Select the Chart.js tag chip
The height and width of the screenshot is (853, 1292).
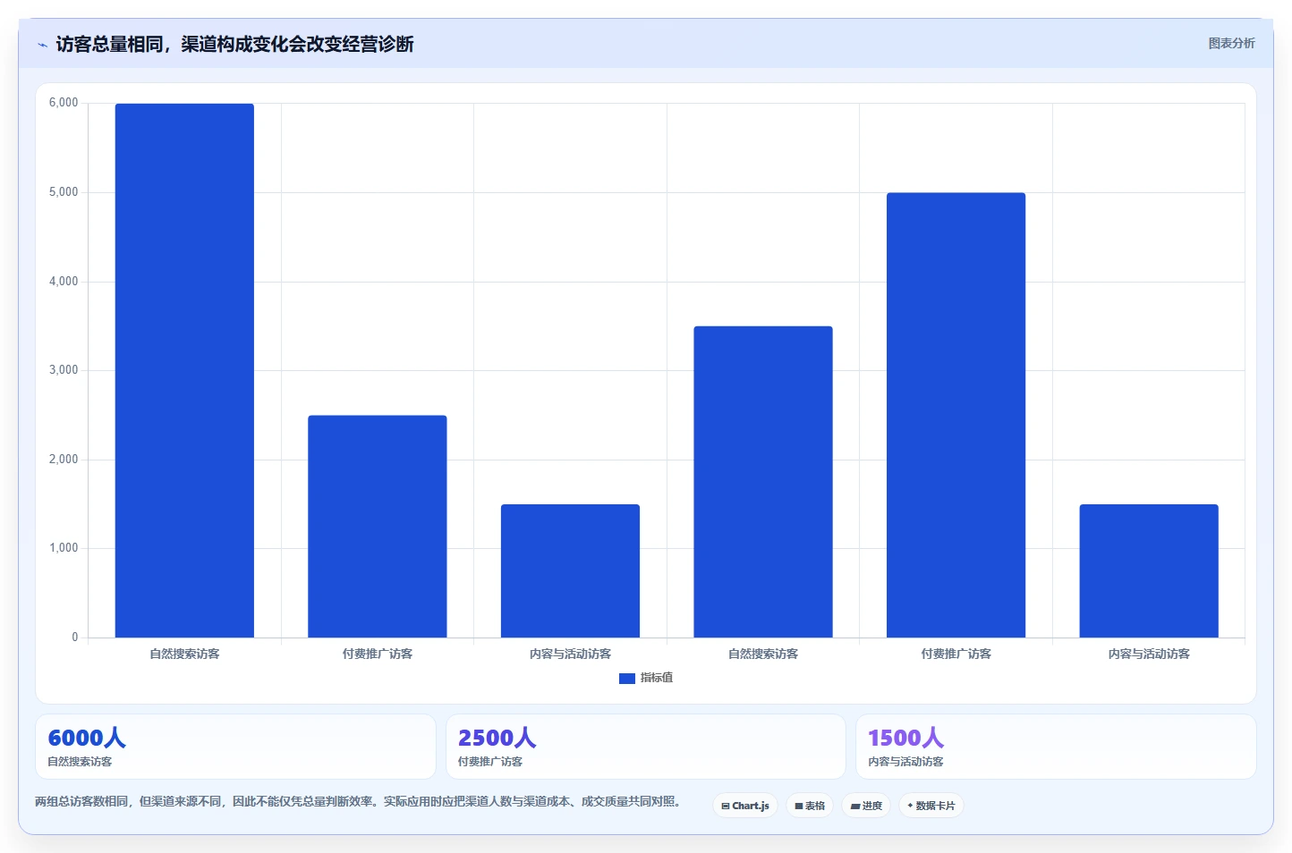click(745, 806)
